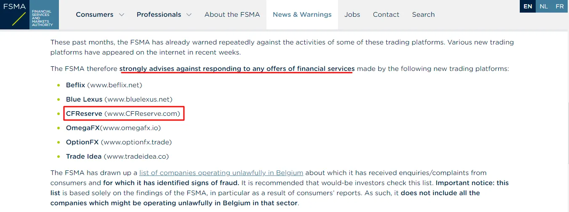Screen dimensions: 569x212
Task: Click the Financial Services and Markets Authority text logo
Action: (44, 18)
